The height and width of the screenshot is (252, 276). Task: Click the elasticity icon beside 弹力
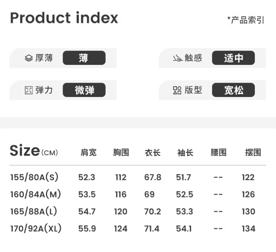click(29, 91)
